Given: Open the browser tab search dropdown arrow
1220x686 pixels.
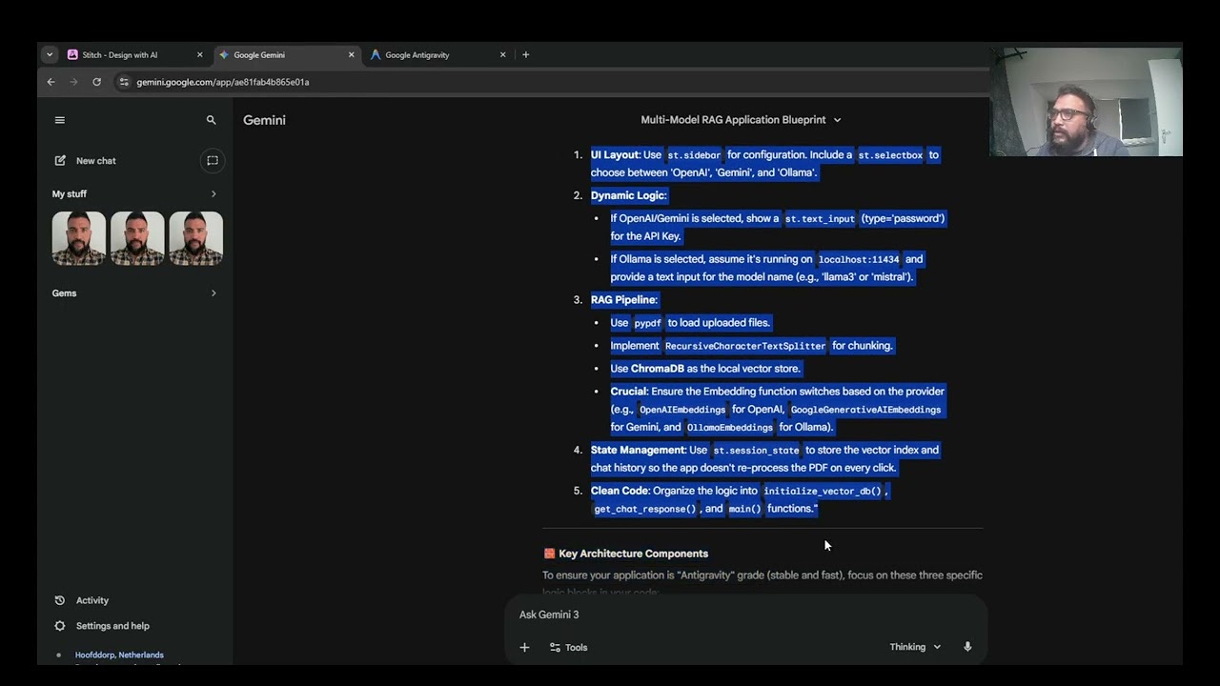Looking at the screenshot, I should point(50,54).
